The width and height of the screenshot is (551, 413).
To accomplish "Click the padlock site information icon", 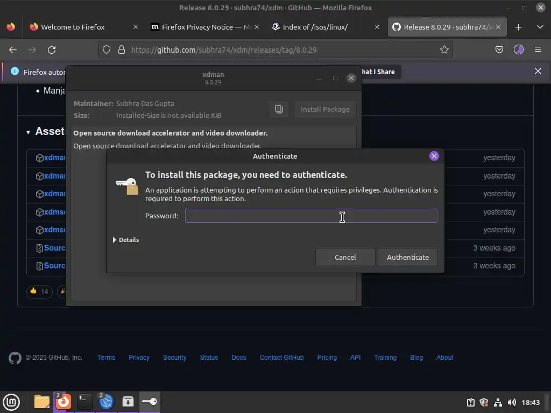I will [122, 50].
